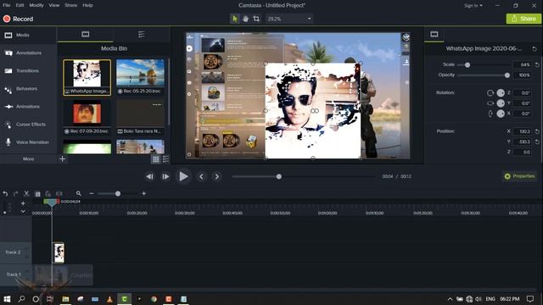Switch to the Library list tab icon
This screenshot has width=543, height=305.
(142, 34)
